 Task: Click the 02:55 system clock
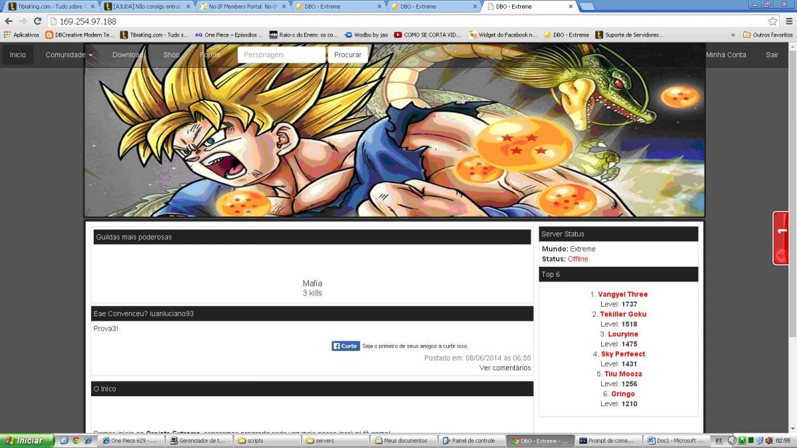coord(783,441)
